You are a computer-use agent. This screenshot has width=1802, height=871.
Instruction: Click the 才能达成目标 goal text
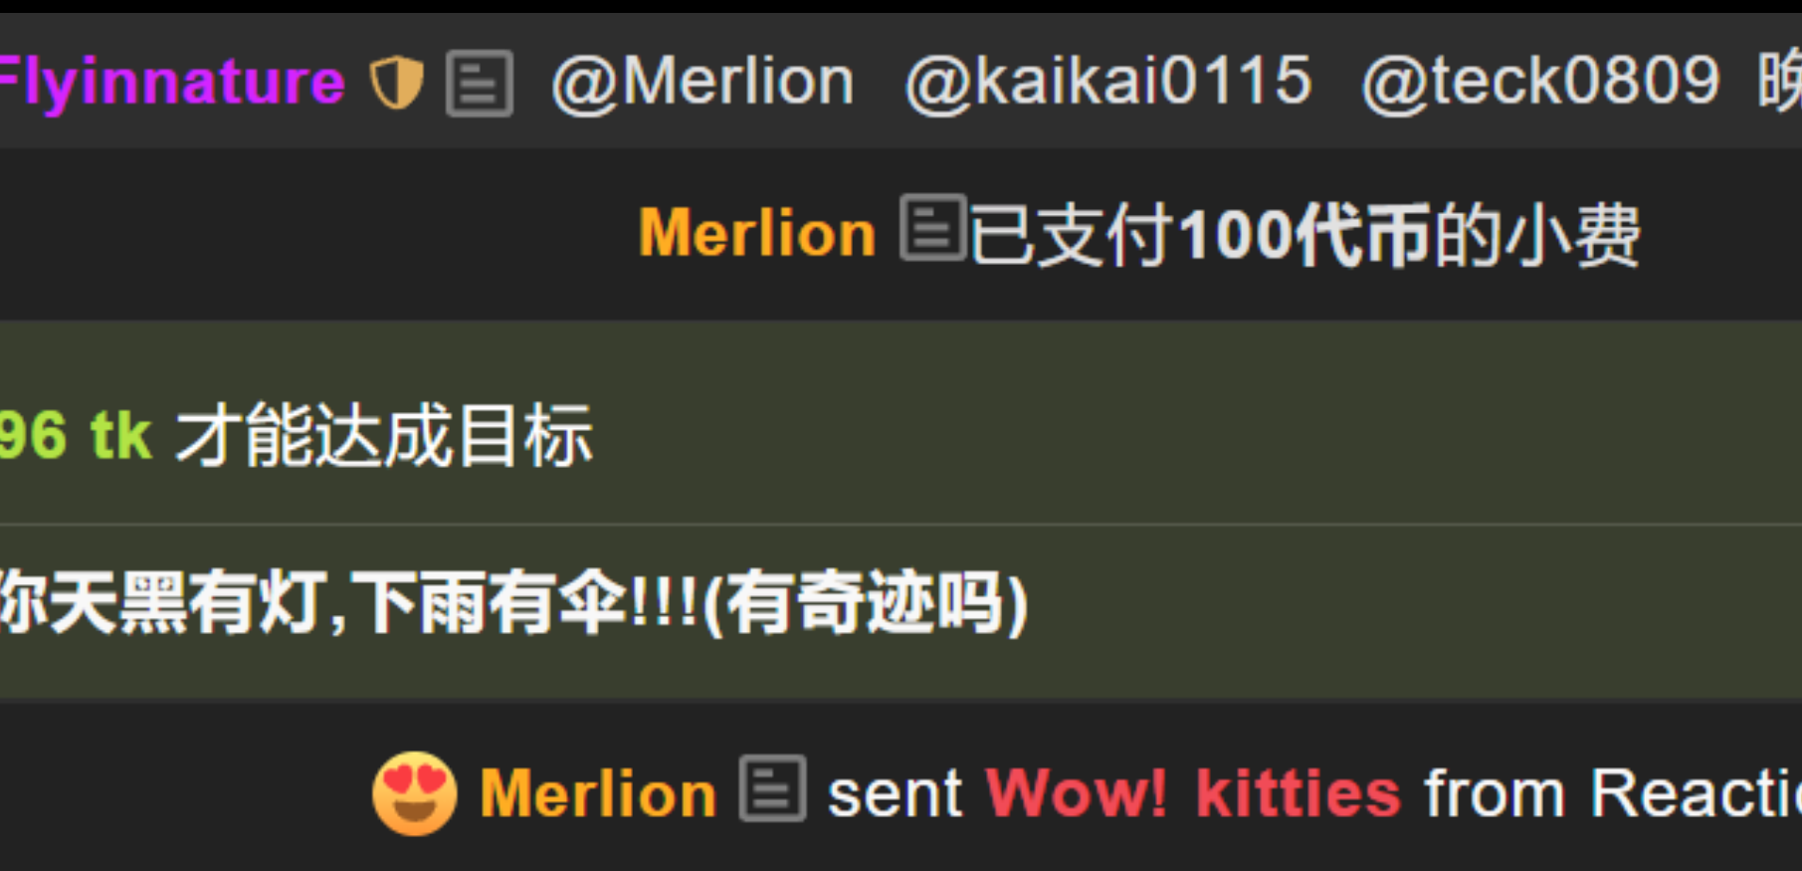[x=384, y=436]
